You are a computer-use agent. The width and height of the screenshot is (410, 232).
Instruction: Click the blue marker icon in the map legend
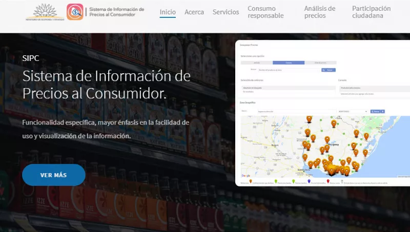(x=309, y=181)
